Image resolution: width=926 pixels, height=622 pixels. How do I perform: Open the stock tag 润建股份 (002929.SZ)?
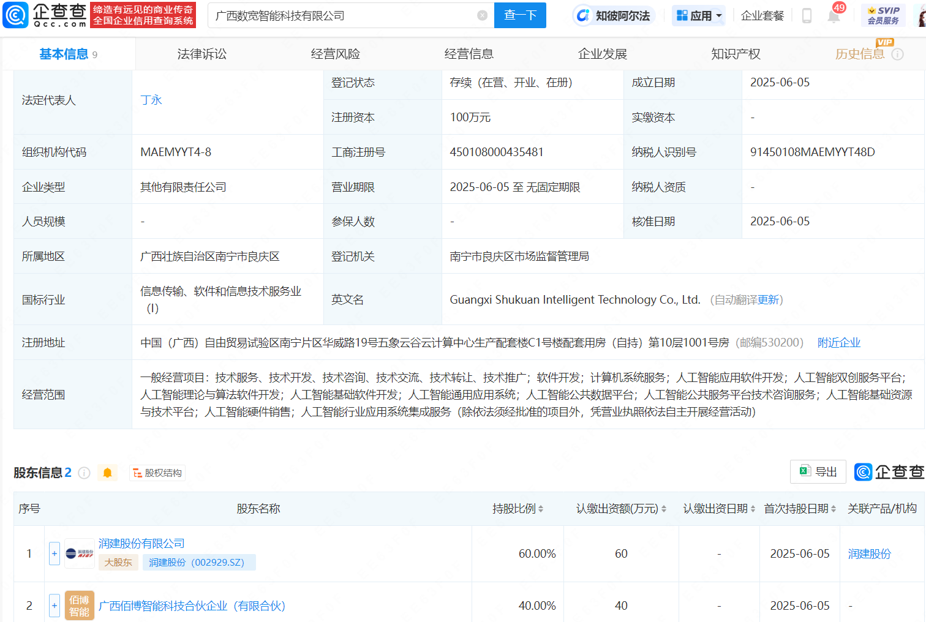pyautogui.click(x=199, y=562)
